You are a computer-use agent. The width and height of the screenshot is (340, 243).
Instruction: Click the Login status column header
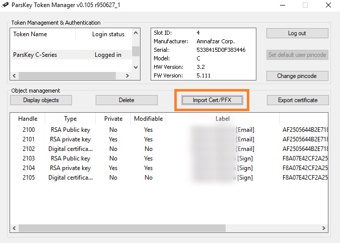(108, 34)
